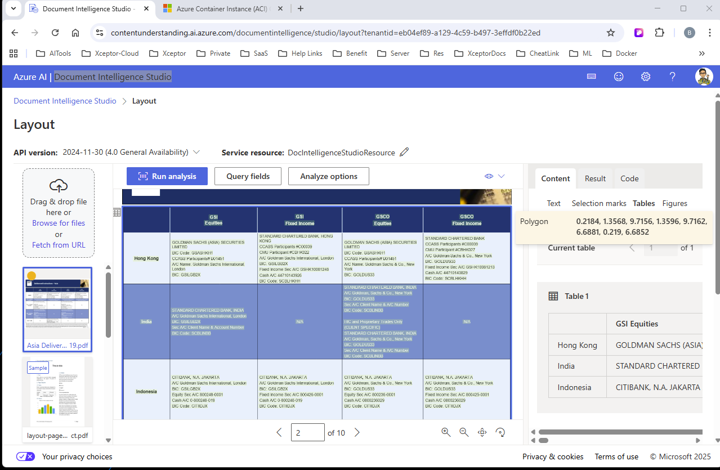Click the thumbnail list vertical scrollbar
The height and width of the screenshot is (470, 720).
[109, 305]
